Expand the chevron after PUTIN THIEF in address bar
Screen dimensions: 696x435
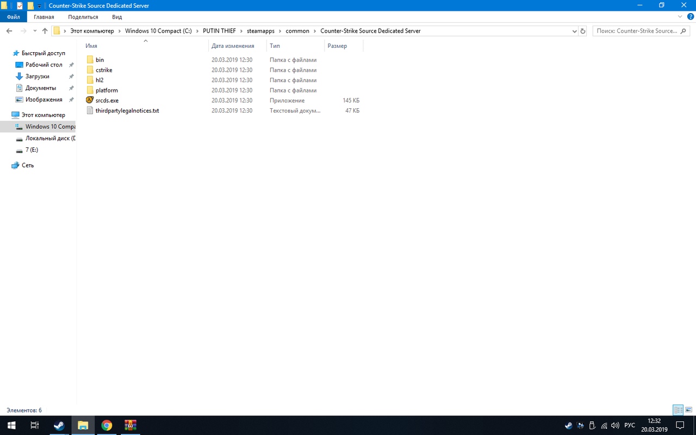click(x=241, y=31)
